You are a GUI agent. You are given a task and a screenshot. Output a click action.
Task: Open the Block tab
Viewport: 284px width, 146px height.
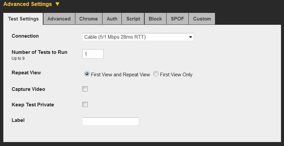click(155, 19)
